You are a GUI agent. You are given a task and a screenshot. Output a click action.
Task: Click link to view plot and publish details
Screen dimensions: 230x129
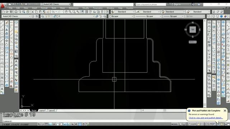(206, 118)
